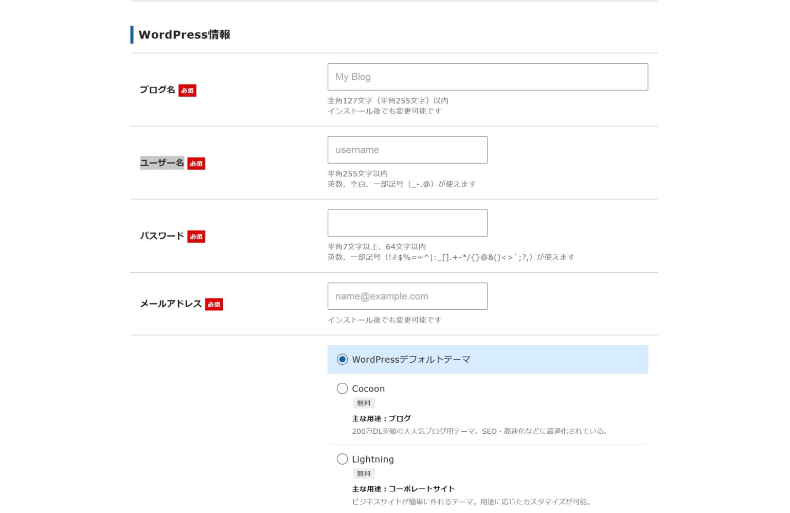
Task: Focus the name@example.com email field
Action: tap(407, 296)
